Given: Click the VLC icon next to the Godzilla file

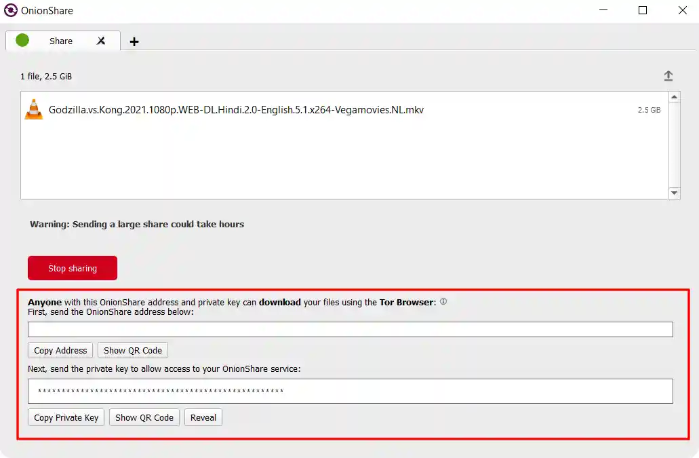Looking at the screenshot, I should tap(34, 109).
